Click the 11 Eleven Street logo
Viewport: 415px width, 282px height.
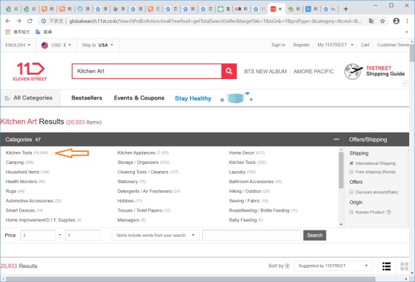click(x=30, y=72)
